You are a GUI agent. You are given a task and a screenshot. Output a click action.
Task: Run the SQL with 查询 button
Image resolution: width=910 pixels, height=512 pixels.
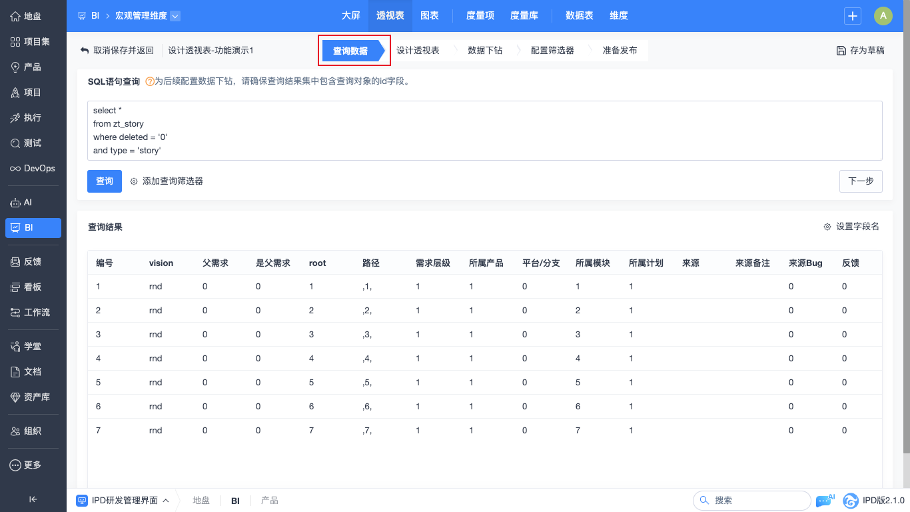click(x=105, y=181)
